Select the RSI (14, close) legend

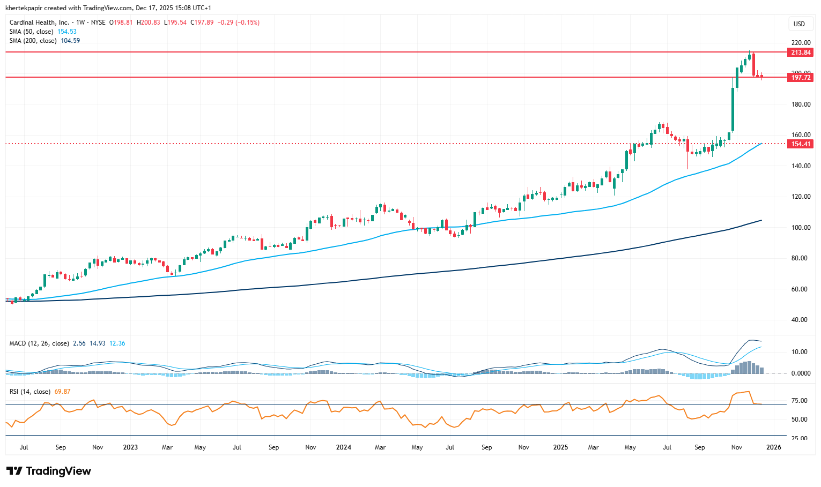(x=30, y=392)
